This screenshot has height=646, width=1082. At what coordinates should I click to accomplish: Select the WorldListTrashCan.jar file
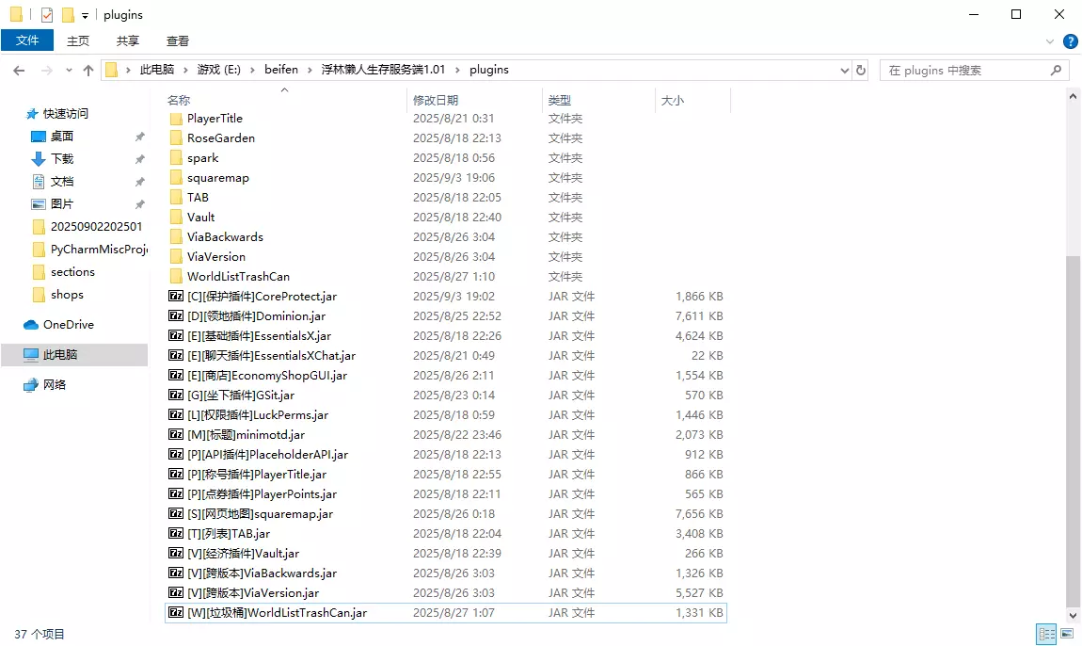pos(446,613)
